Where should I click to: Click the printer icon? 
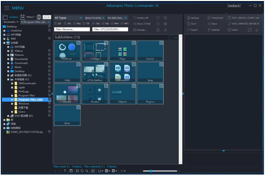[165, 24]
